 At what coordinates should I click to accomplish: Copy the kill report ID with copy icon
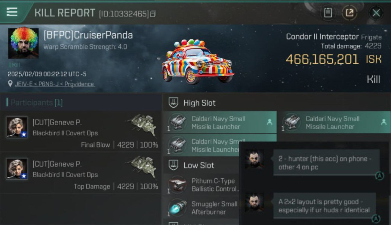pyautogui.click(x=153, y=14)
